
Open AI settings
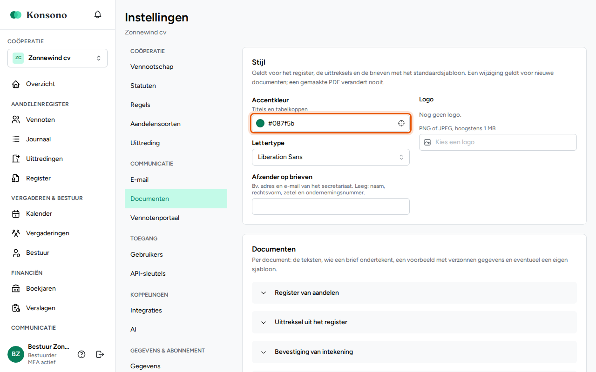tap(176, 330)
